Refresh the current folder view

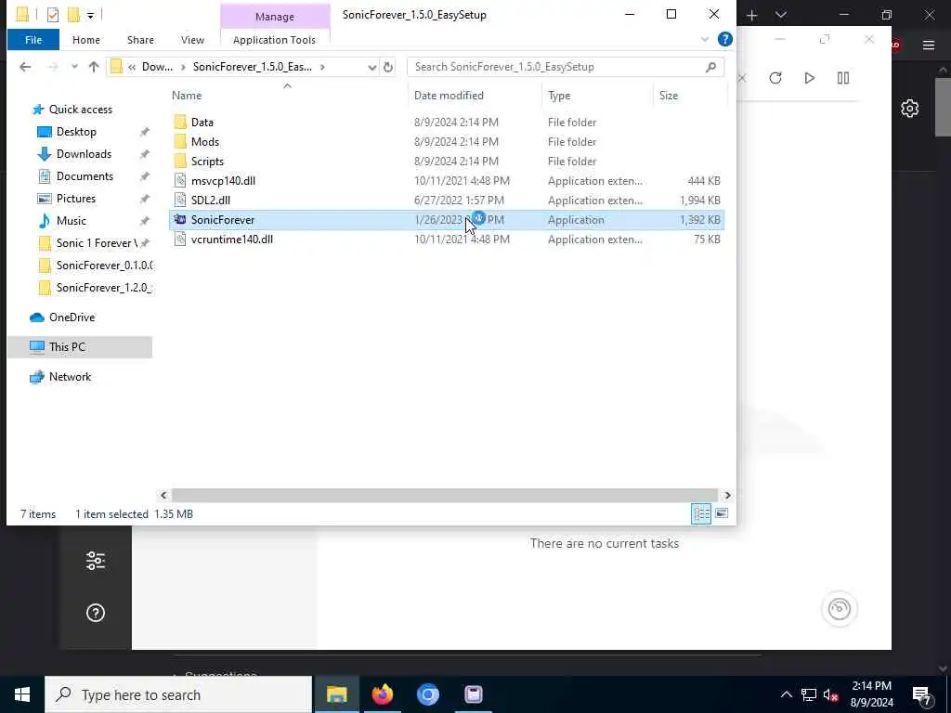[x=388, y=67]
